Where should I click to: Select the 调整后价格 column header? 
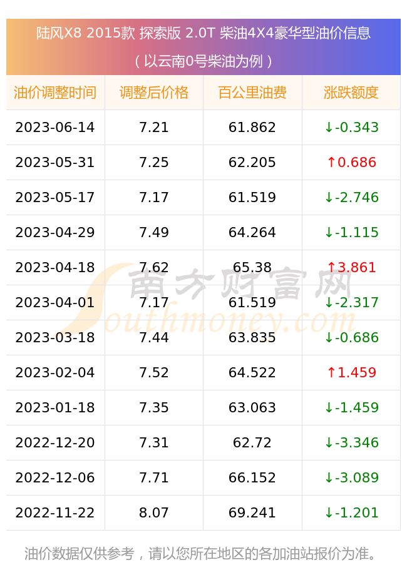(154, 93)
